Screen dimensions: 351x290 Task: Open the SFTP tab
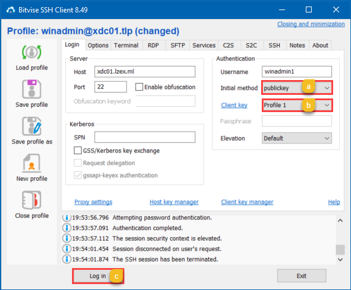tap(178, 45)
